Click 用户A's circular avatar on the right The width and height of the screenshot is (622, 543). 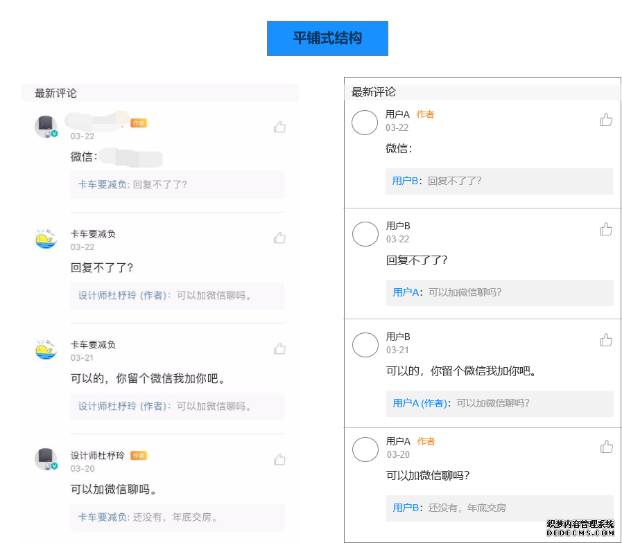[x=365, y=123]
